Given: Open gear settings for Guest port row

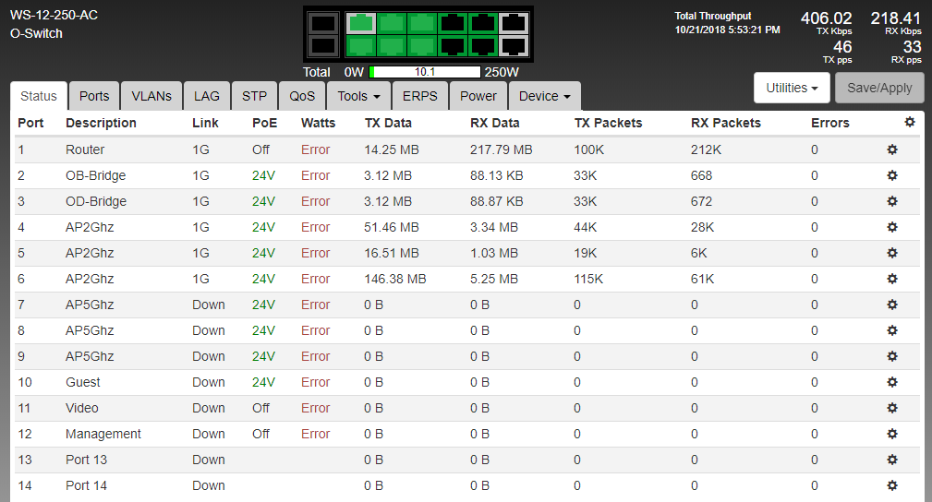Looking at the screenshot, I should click(x=892, y=382).
